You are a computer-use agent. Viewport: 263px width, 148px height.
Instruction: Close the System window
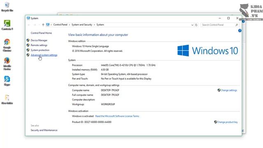pyautogui.click(x=237, y=18)
